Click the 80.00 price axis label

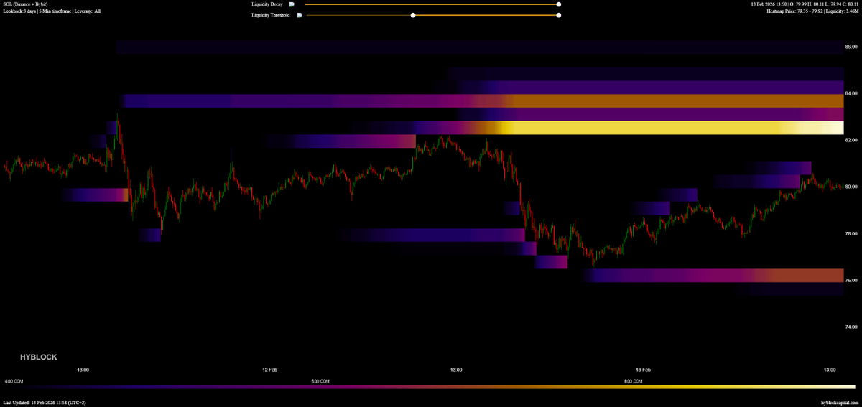click(851, 187)
